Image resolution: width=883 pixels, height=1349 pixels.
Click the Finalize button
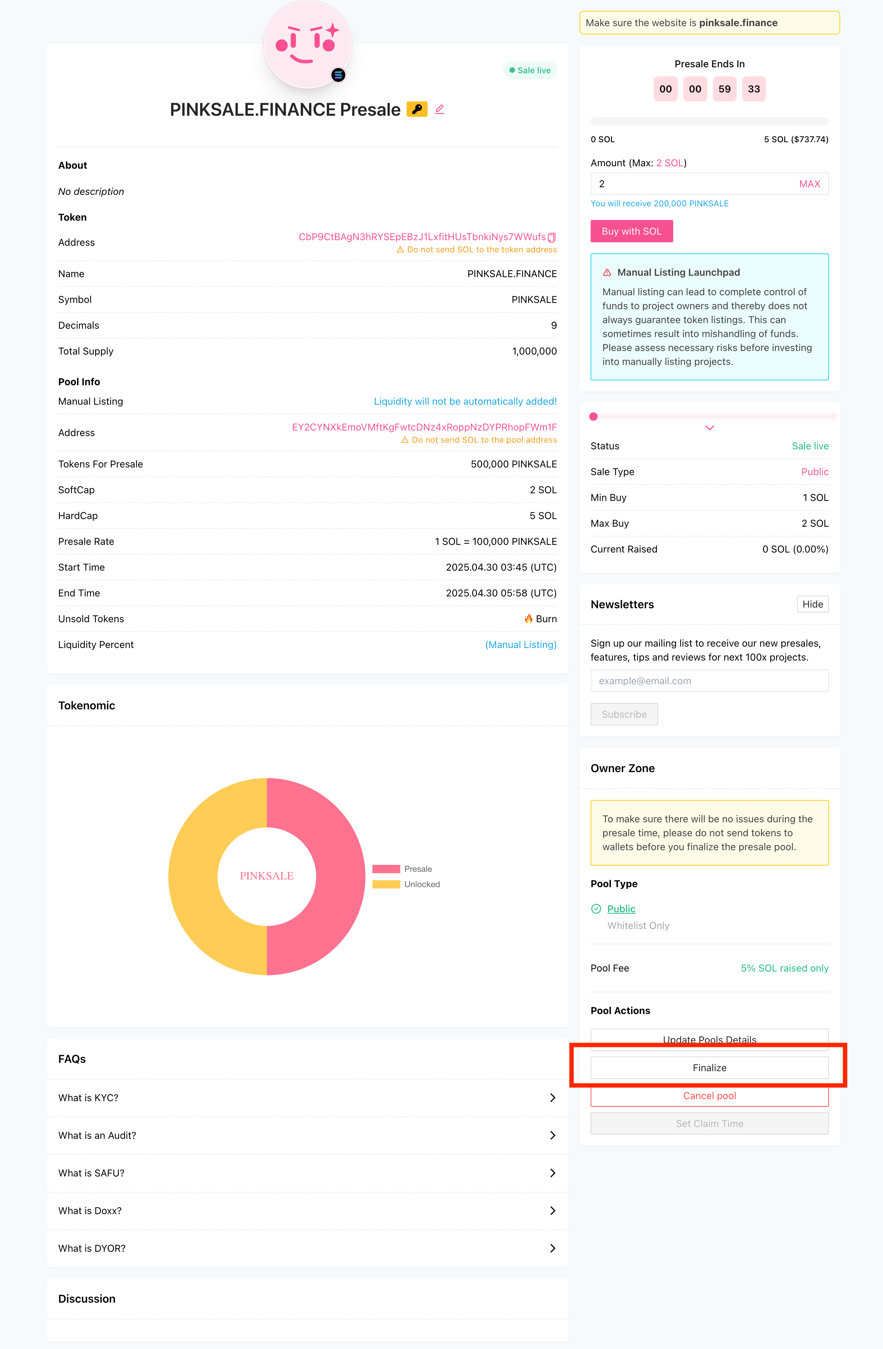coord(709,1068)
